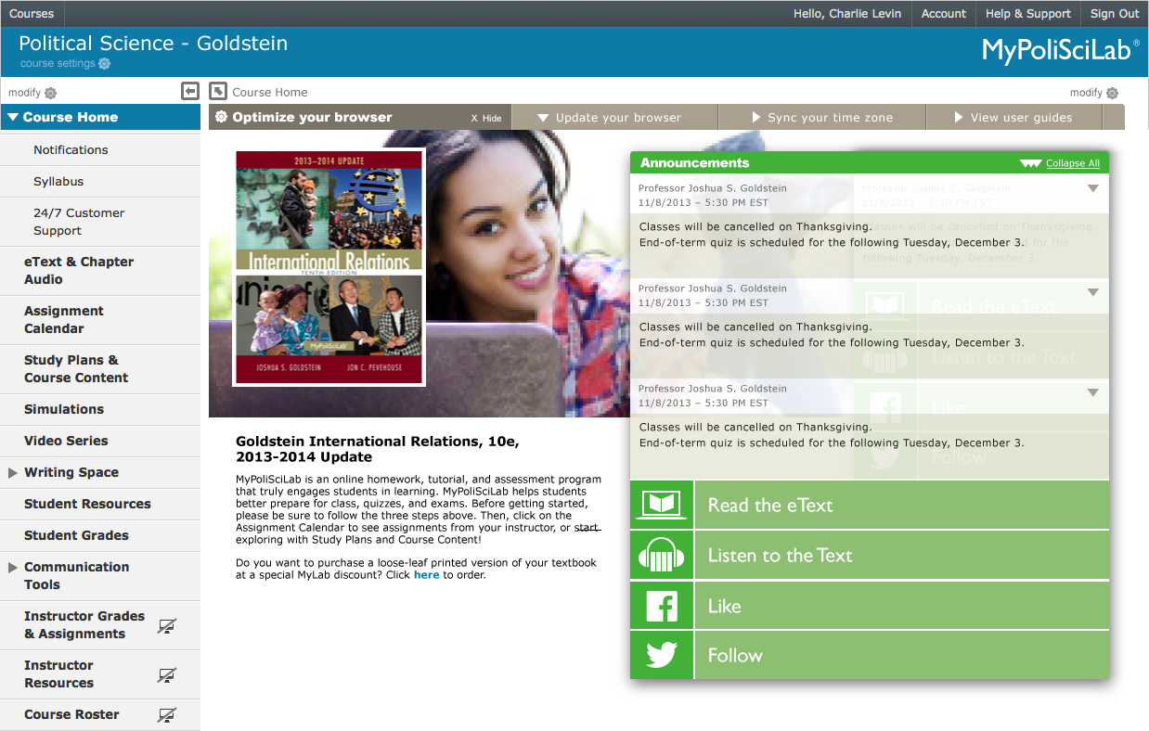Click the Follow label

coord(735,656)
